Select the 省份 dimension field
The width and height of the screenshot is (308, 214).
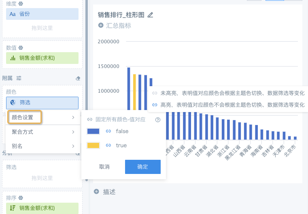[x=42, y=14]
